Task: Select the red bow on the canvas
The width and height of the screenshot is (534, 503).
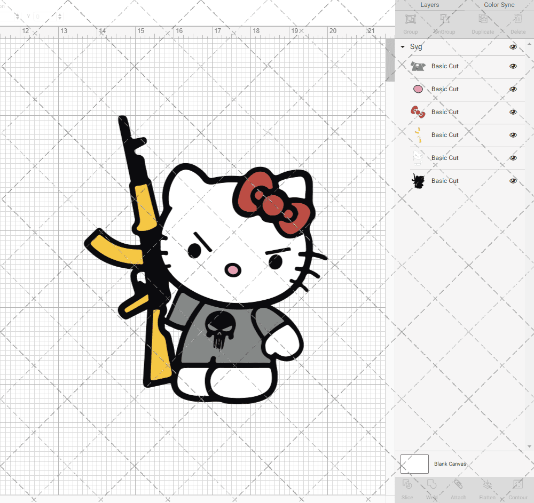Action: (x=273, y=202)
